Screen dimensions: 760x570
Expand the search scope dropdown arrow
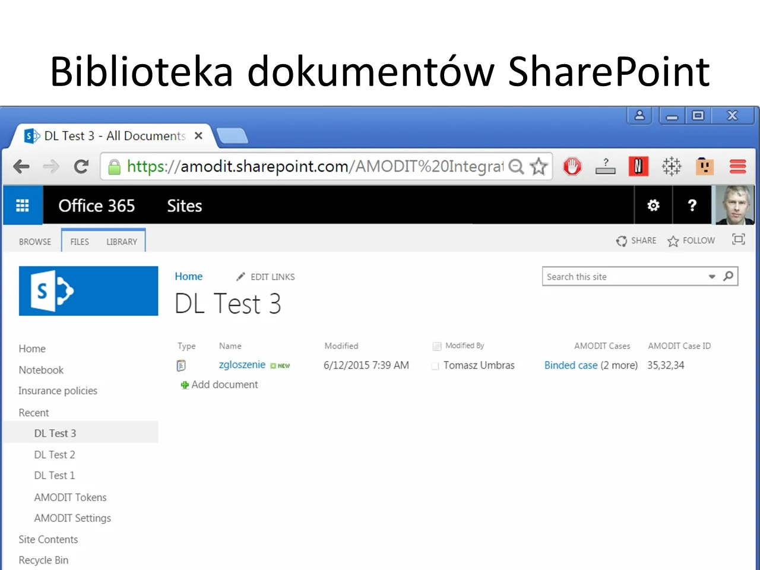(712, 277)
